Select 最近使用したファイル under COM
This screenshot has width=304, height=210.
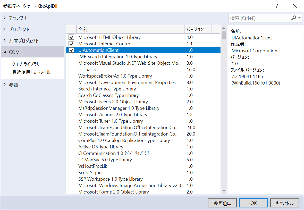pos(31,72)
